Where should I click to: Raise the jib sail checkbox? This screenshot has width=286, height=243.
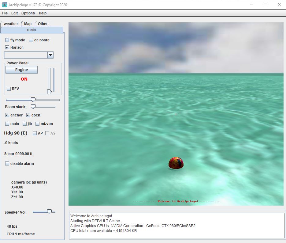(25, 124)
